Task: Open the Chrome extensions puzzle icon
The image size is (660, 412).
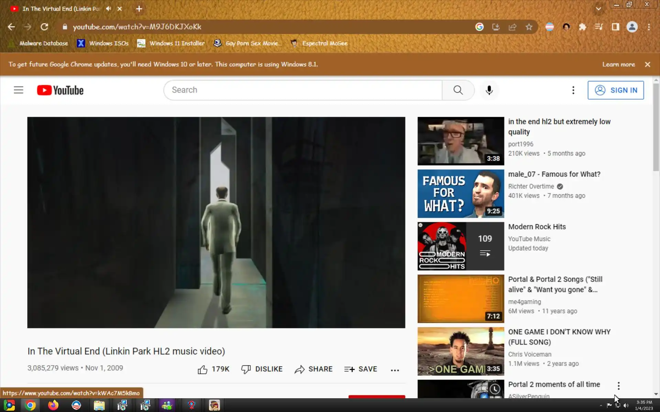Action: pos(582,27)
